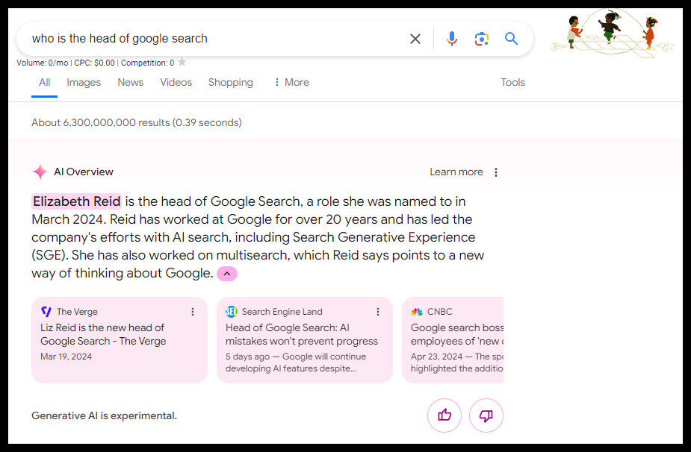The width and height of the screenshot is (691, 452).
Task: Give thumbs up to the AI Overview
Action: tap(444, 415)
